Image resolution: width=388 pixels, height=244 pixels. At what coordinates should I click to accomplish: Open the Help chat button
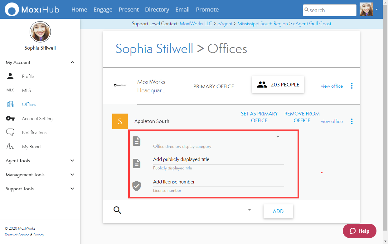pyautogui.click(x=359, y=231)
